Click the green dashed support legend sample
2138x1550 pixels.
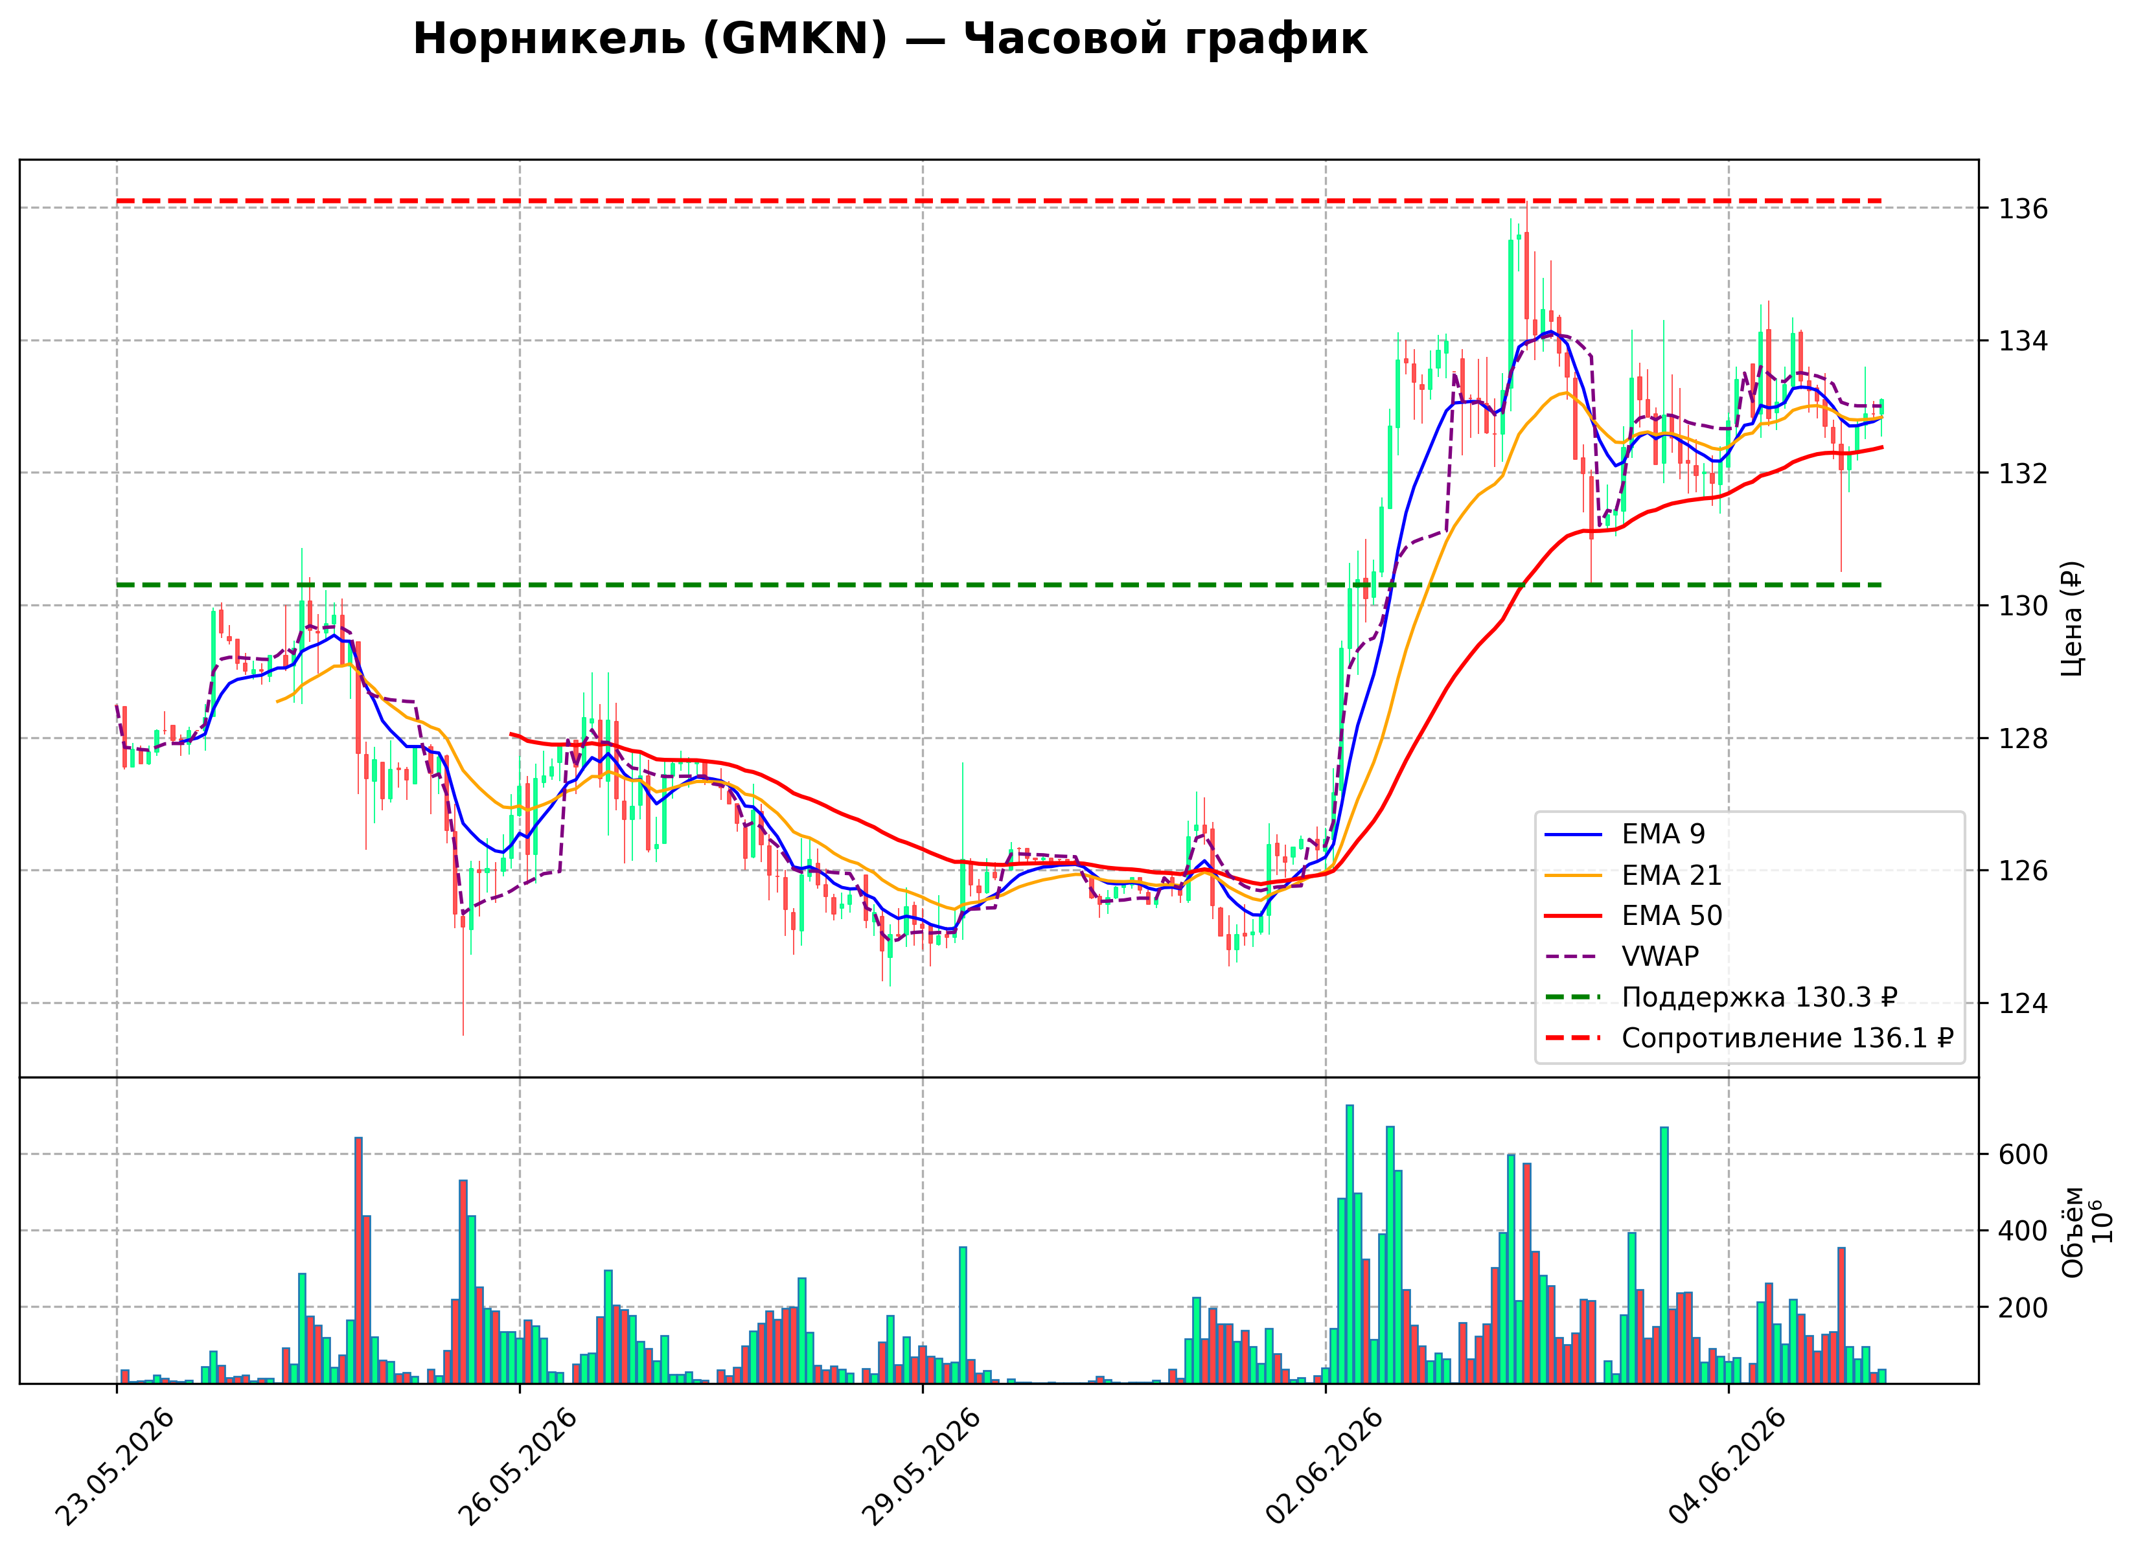click(x=1572, y=997)
